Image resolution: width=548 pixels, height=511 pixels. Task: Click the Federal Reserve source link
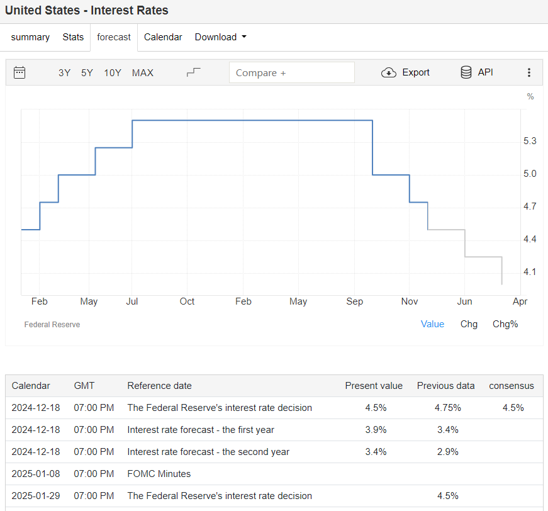click(x=52, y=325)
